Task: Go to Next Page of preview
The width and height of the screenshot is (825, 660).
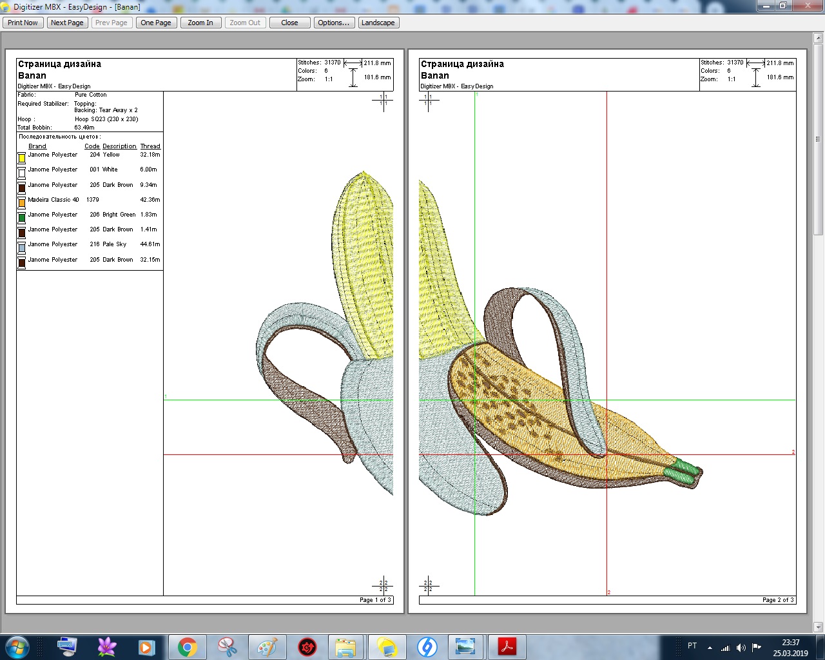Action: click(x=67, y=23)
